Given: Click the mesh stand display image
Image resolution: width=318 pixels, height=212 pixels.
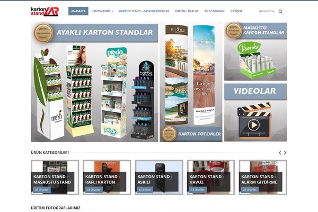Looking at the screenshot, I should coord(49,94).
